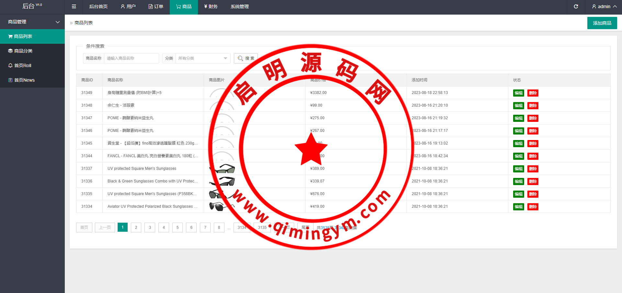Viewport: 622px width, 293px height.
Task: Edit product 31349 with green 编辑 button
Action: coord(518,93)
